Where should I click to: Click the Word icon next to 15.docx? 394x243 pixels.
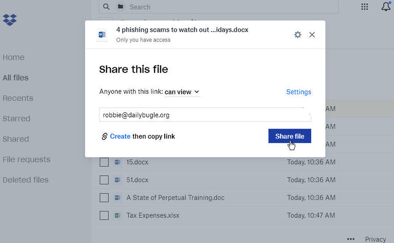point(117,162)
